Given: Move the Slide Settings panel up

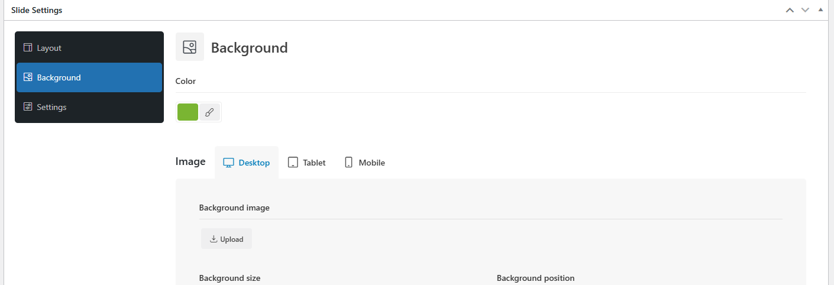Looking at the screenshot, I should click(790, 10).
